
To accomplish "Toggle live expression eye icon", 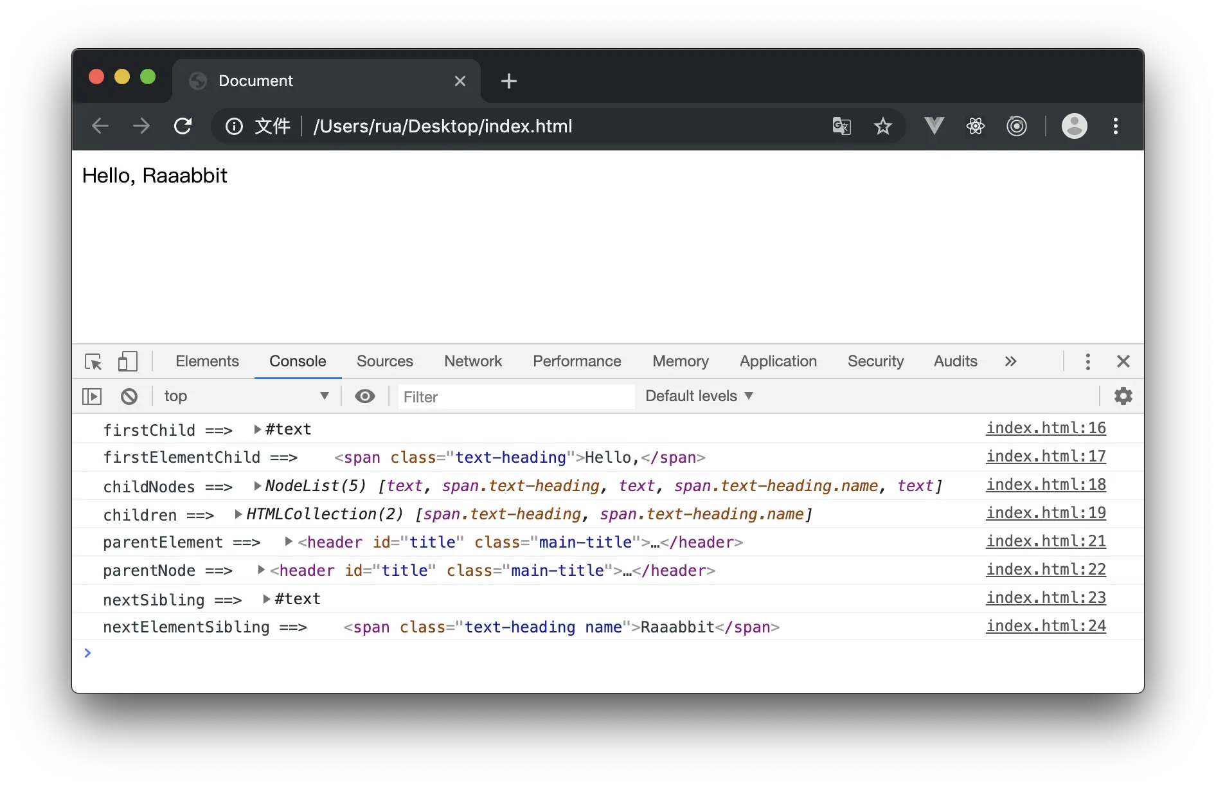I will point(365,397).
